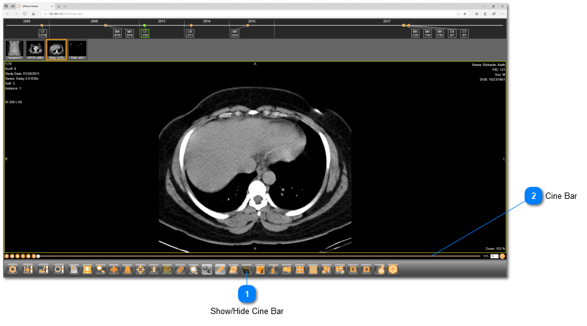
Task: Open a new browser tab with plus button
Action: tap(59, 6)
